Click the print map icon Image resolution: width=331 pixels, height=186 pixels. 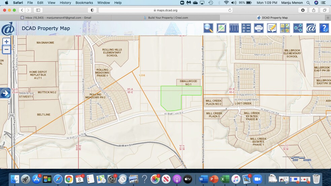tap(259, 28)
